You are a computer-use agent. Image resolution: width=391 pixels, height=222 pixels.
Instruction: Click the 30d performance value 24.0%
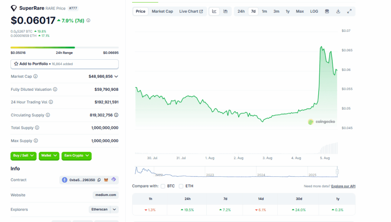point(299,210)
